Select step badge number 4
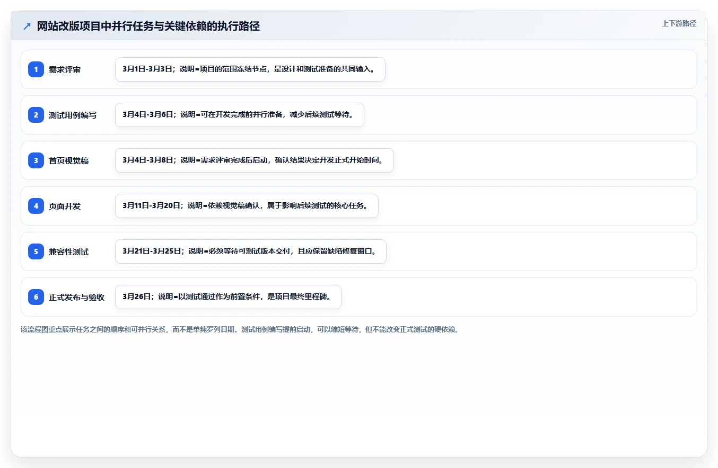Screen dimensions: 718x468 (x=36, y=206)
